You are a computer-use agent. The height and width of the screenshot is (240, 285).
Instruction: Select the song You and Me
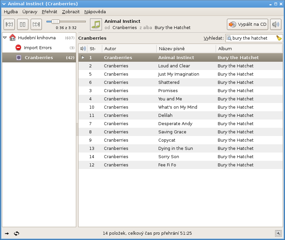[180, 99]
